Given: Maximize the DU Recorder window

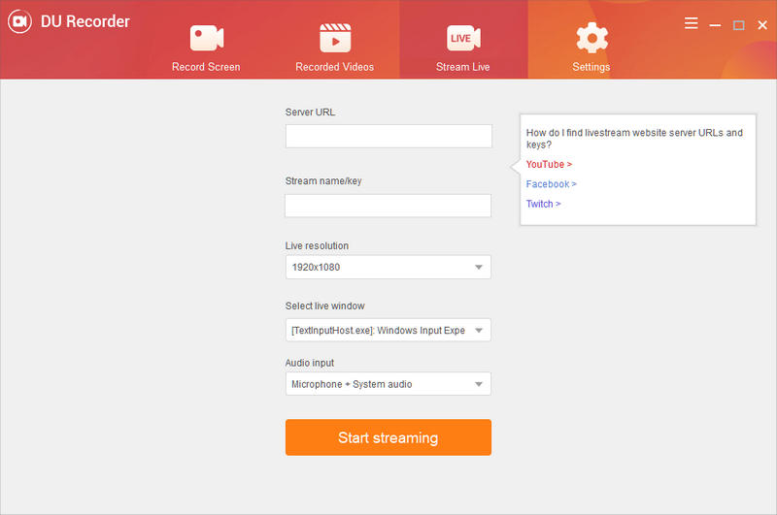Looking at the screenshot, I should coord(738,25).
